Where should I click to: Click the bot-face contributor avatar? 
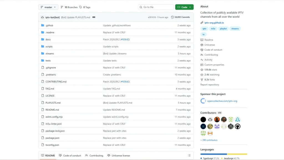210,120
